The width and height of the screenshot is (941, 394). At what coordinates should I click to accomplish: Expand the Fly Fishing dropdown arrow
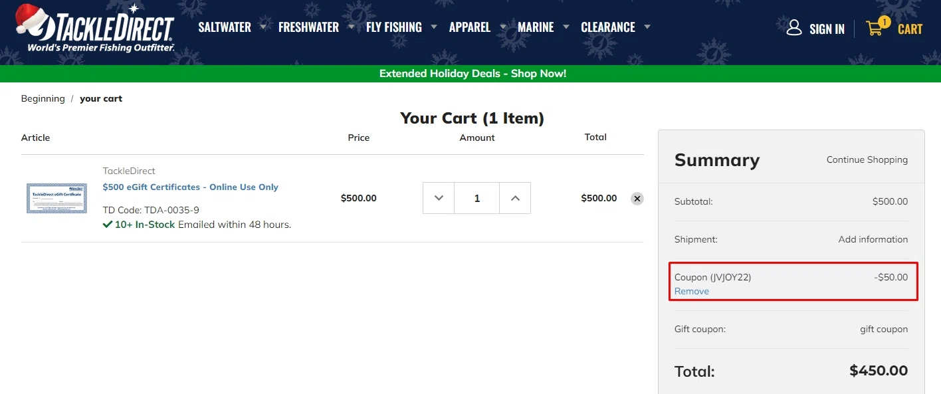434,27
